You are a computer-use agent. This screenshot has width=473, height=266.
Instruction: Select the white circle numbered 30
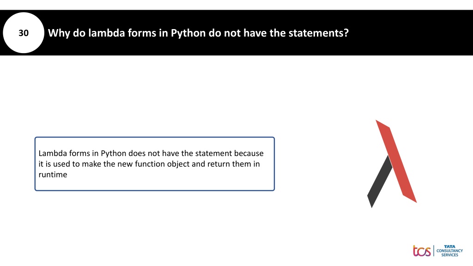24,33
